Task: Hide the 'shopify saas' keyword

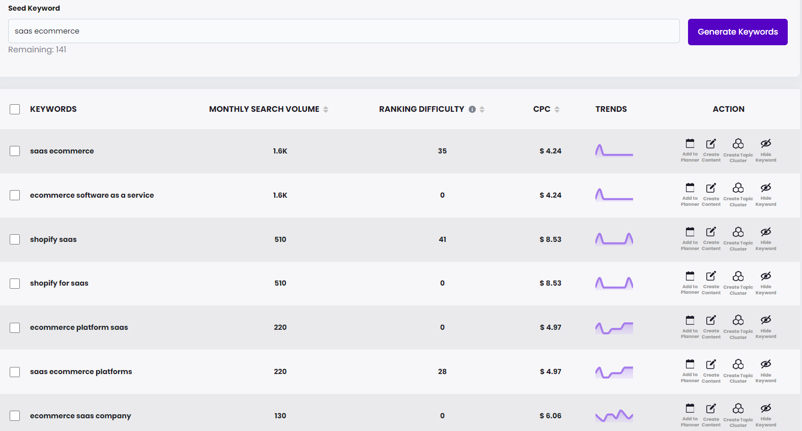Action: [766, 239]
